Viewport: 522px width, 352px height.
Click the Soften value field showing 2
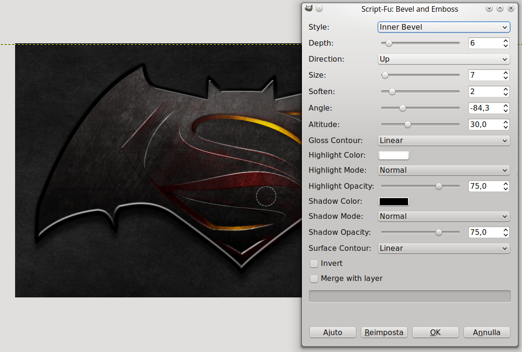click(485, 91)
